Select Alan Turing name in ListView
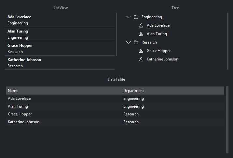The width and height of the screenshot is (233, 158). [18, 31]
